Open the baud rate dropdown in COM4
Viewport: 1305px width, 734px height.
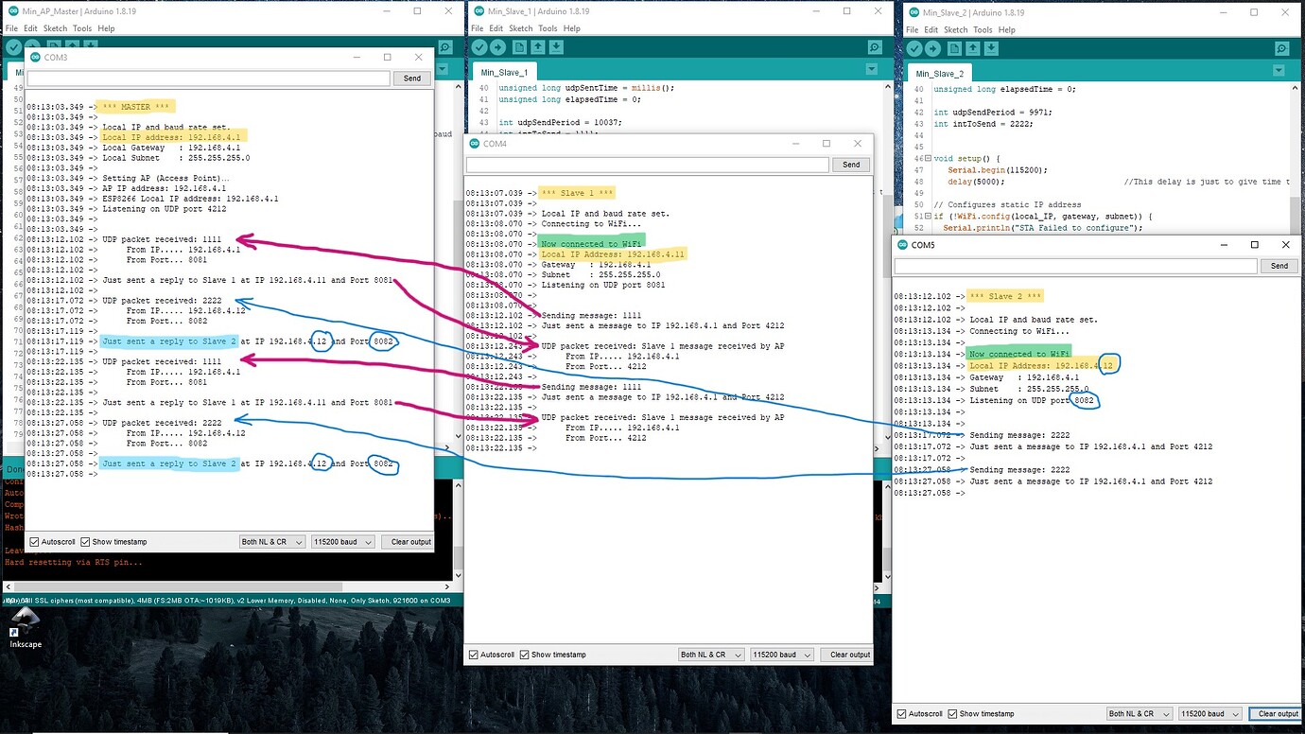782,654
